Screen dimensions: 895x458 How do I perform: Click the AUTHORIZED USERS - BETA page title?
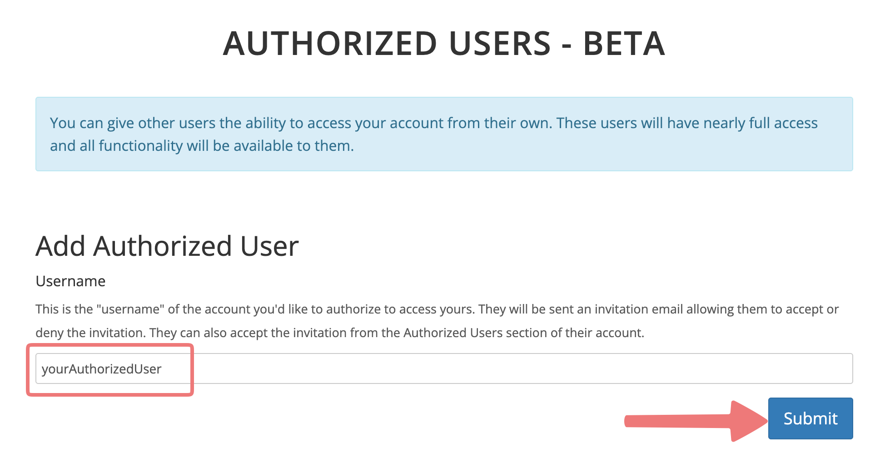click(444, 44)
